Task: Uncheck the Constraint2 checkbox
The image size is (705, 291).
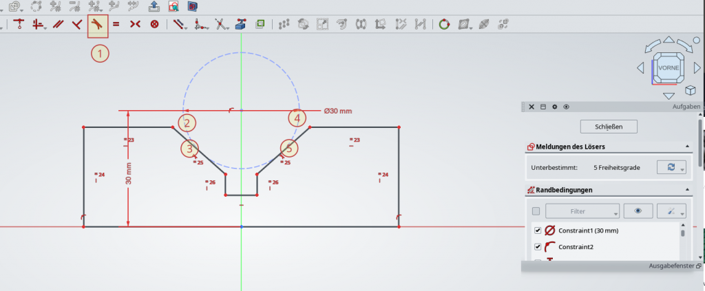Action: click(x=538, y=247)
